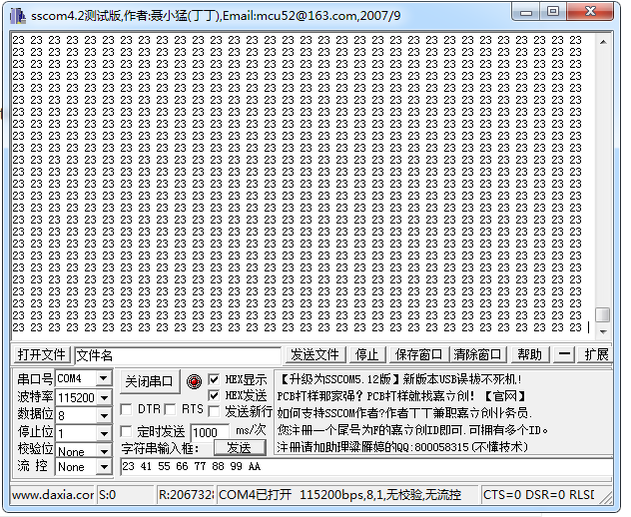Screen dimensions: 631x517
Task: Click the QQ:800058315 registration line
Action: (x=402, y=447)
